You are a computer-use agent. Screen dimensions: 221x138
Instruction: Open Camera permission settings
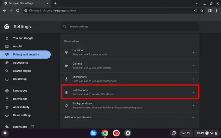click(x=130, y=66)
